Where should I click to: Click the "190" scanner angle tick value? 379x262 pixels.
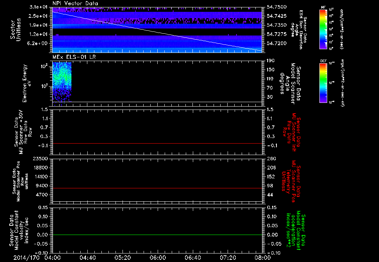[271, 61]
